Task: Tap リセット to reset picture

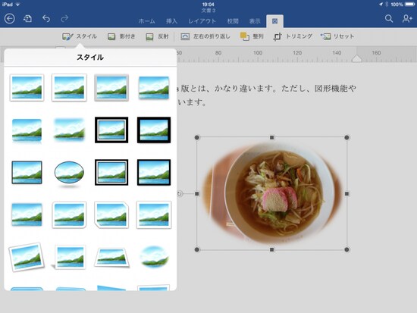Action: pyautogui.click(x=337, y=36)
